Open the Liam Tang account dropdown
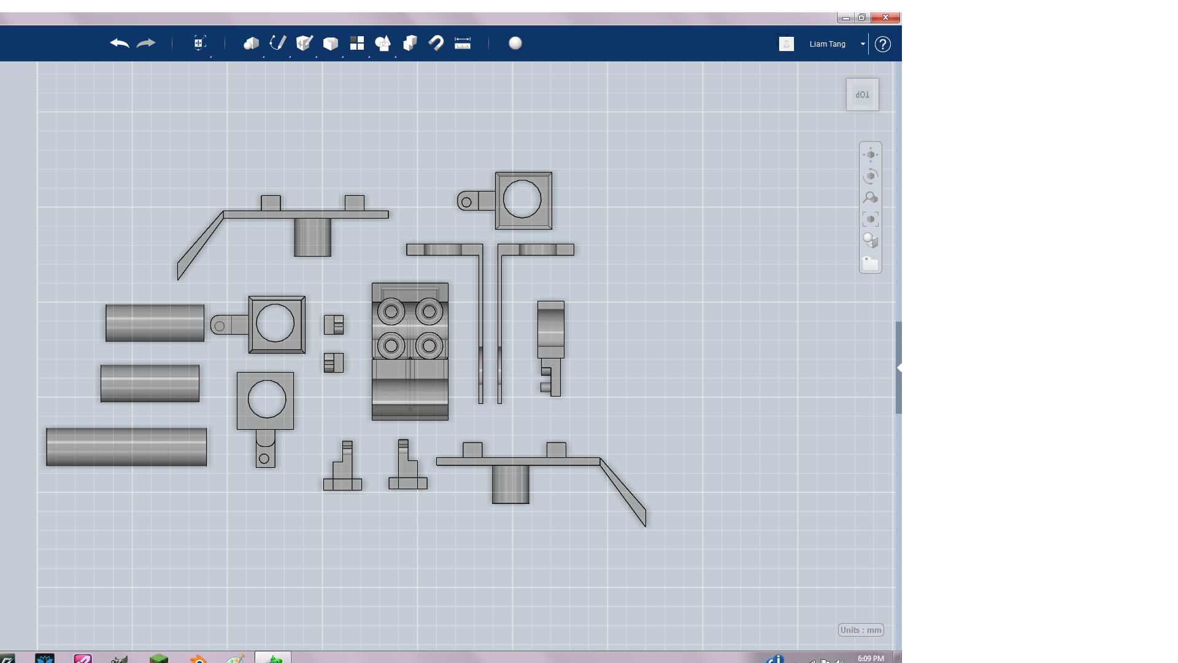Screen dimensions: 1178x663 click(863, 44)
